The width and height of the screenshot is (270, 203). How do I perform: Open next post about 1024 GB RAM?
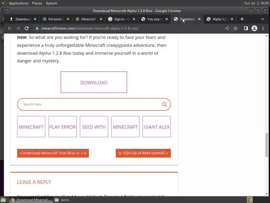click(x=143, y=153)
